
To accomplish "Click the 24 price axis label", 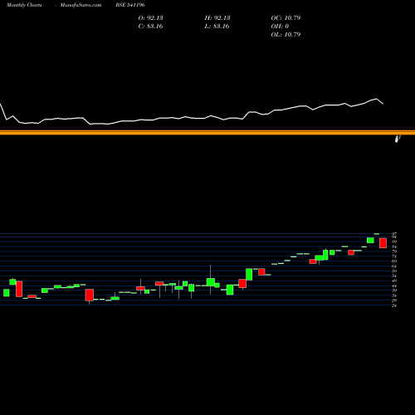I will pos(394,305).
